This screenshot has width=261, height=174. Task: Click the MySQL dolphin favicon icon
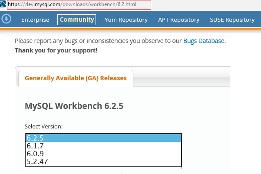(3, 5)
